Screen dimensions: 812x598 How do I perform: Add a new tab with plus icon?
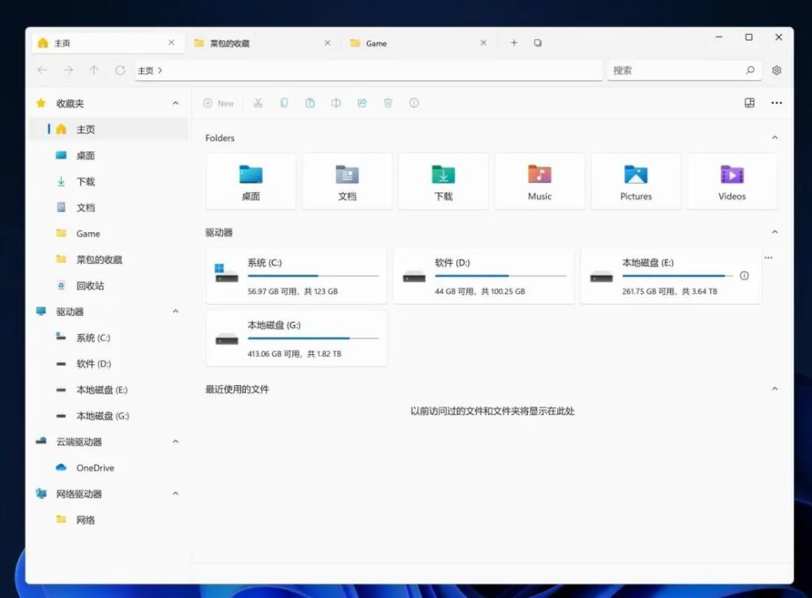514,42
